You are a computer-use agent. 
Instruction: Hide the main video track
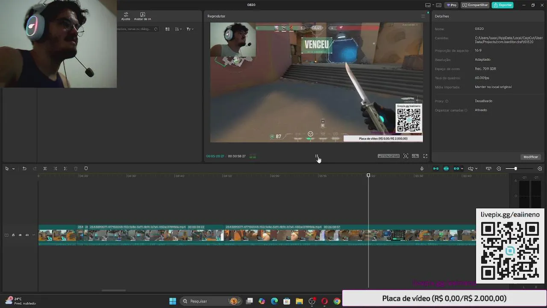(x=20, y=235)
